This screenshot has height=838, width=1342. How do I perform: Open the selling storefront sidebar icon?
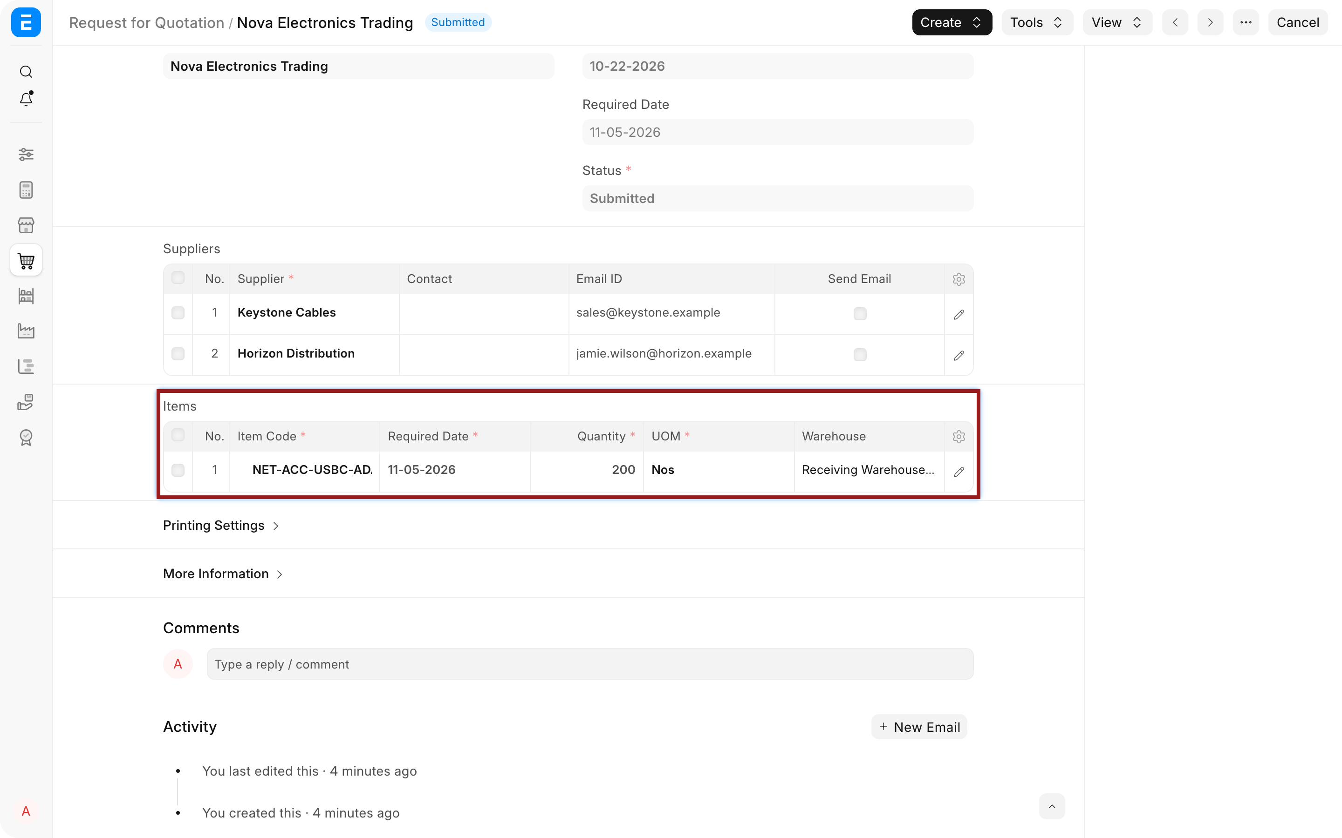[26, 225]
